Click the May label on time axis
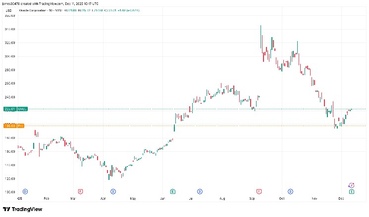 pos(133,198)
